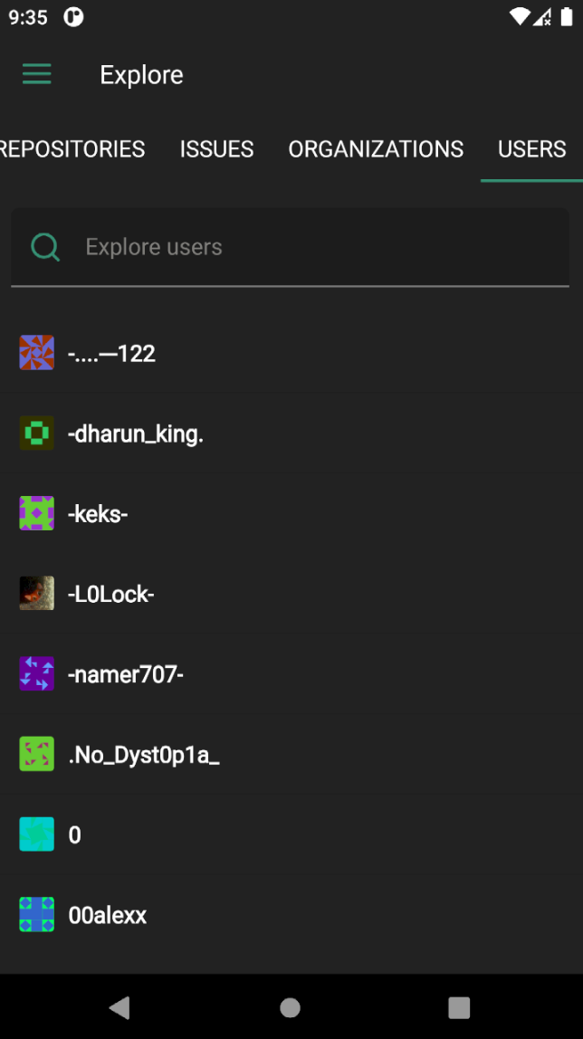Tap the cyan avatar of user 0
583x1039 pixels.
tap(37, 834)
